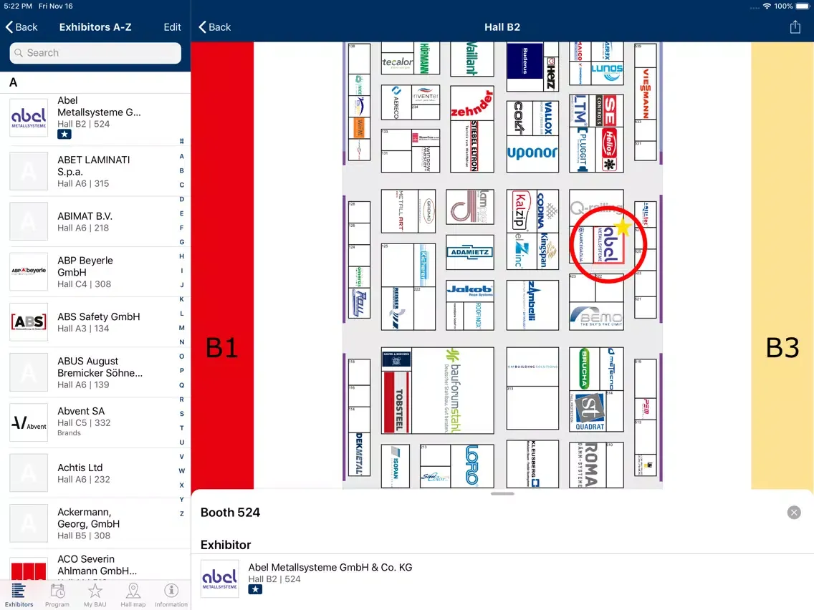Open ACO Severin Ahlmann GmbH entry
814x610 pixels.
coord(95,564)
